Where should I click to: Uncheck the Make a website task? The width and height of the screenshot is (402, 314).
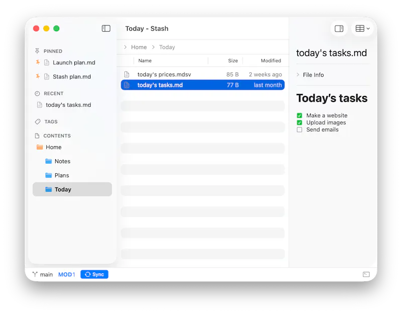tap(299, 116)
